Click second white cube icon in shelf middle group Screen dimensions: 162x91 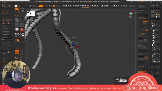click(x=105, y=6)
